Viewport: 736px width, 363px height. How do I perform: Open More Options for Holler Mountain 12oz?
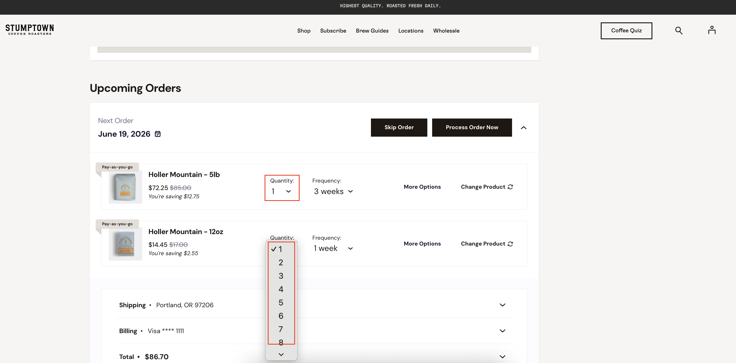422,243
